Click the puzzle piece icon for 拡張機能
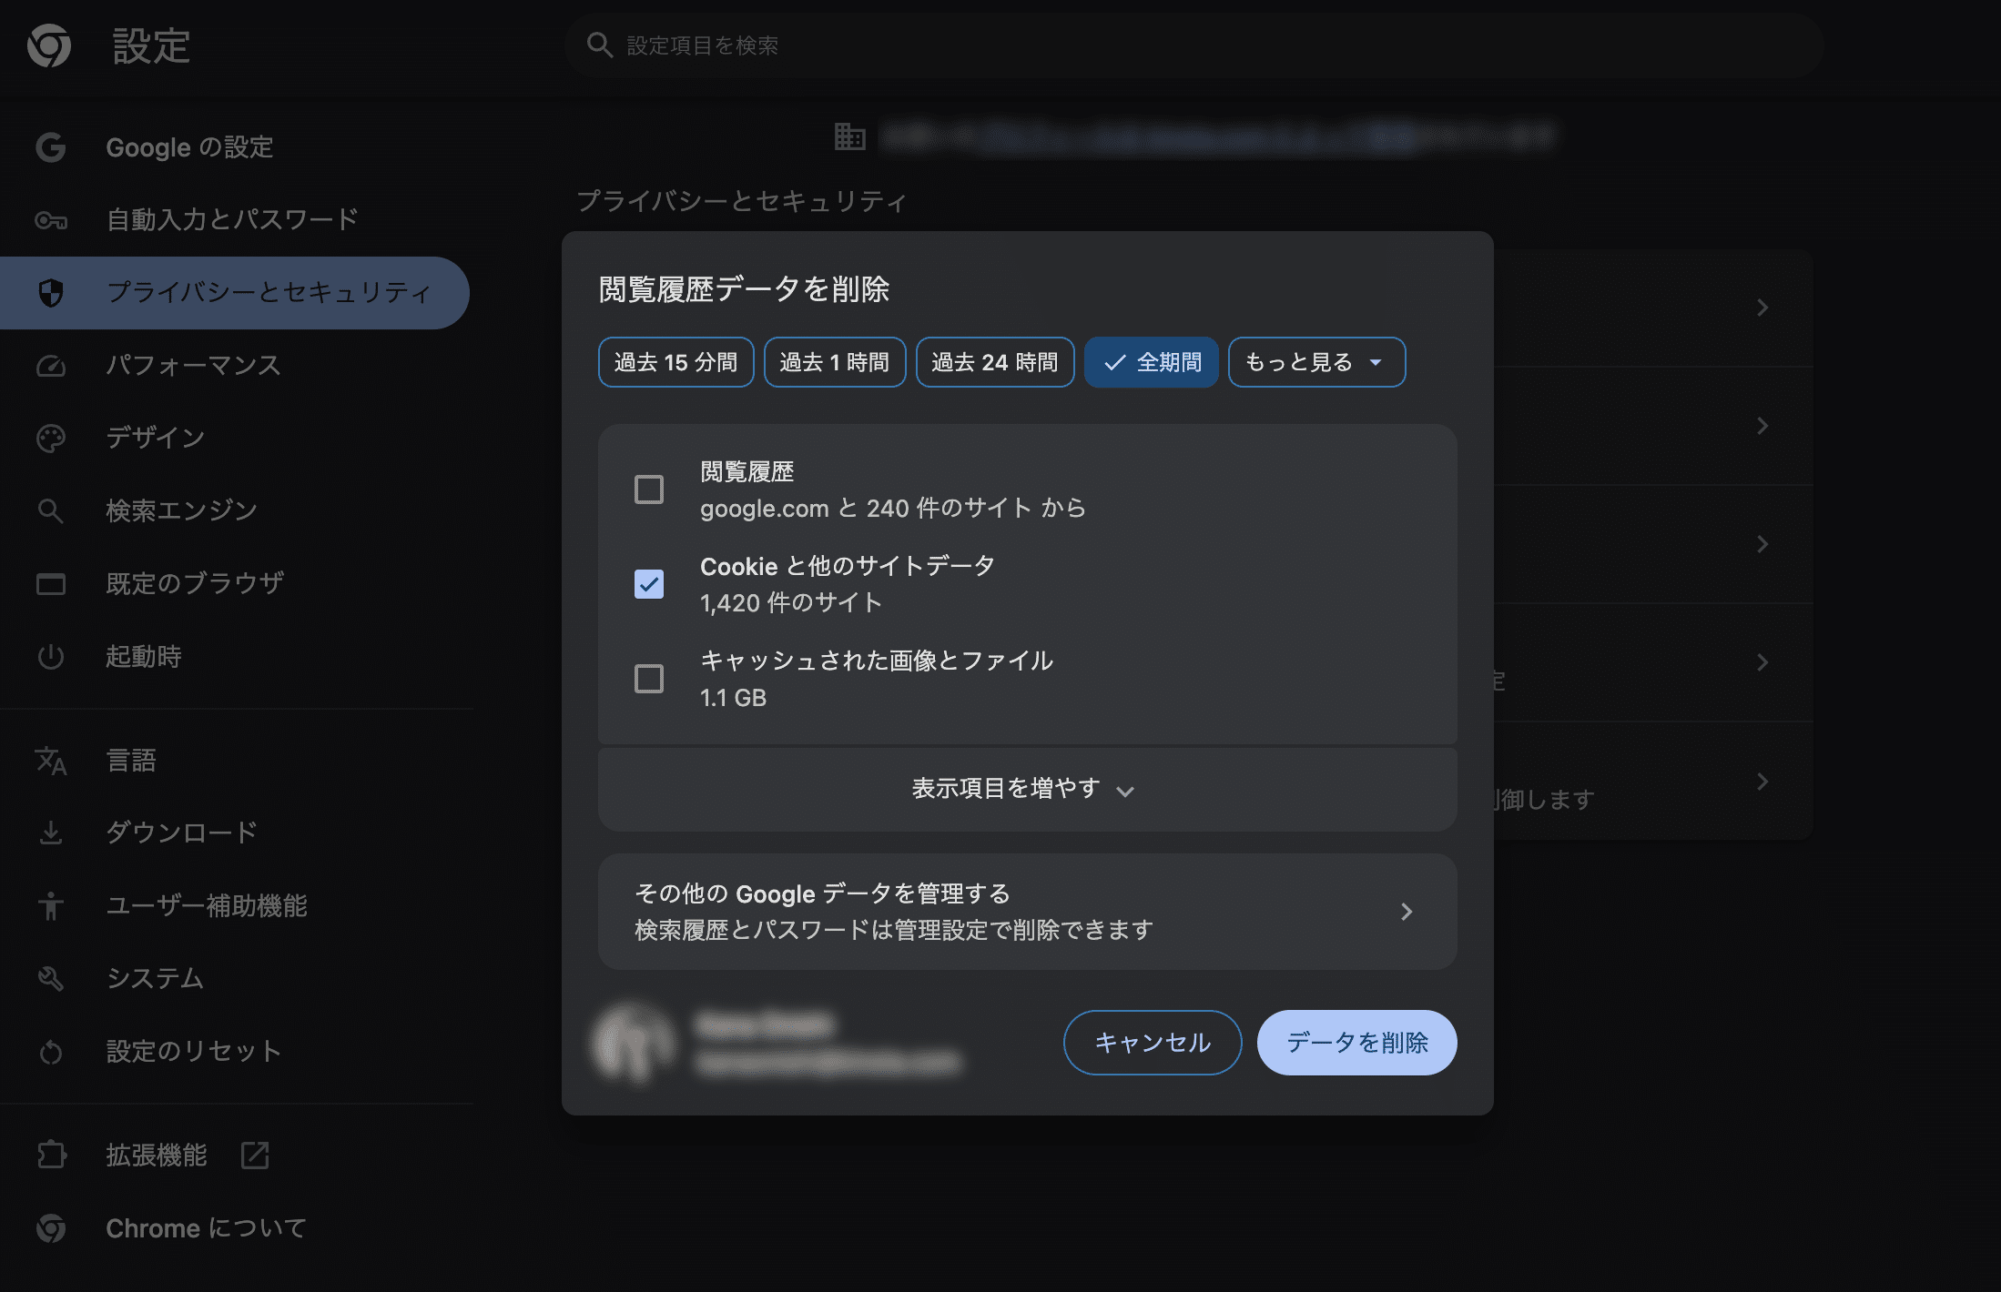Viewport: 2001px width, 1292px height. (x=51, y=1155)
